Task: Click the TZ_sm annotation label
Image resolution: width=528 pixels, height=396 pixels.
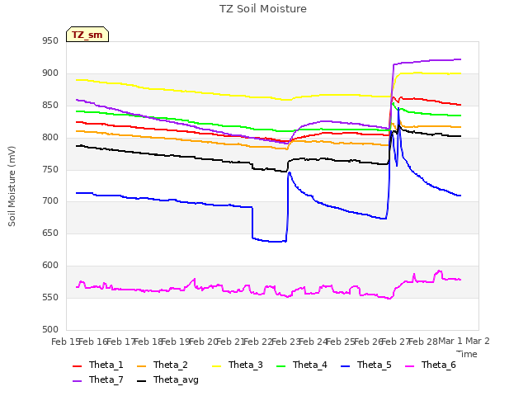Action: [87, 35]
